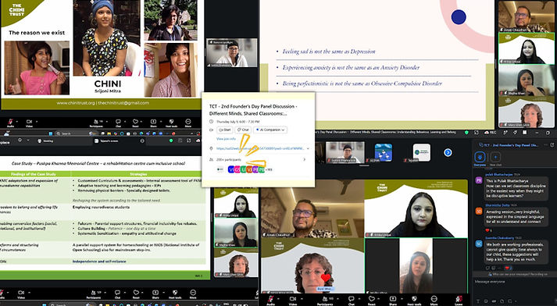Viewport: 557px width, 306px height.
Task: Show next participants with blue arrow
Action: (448, 153)
